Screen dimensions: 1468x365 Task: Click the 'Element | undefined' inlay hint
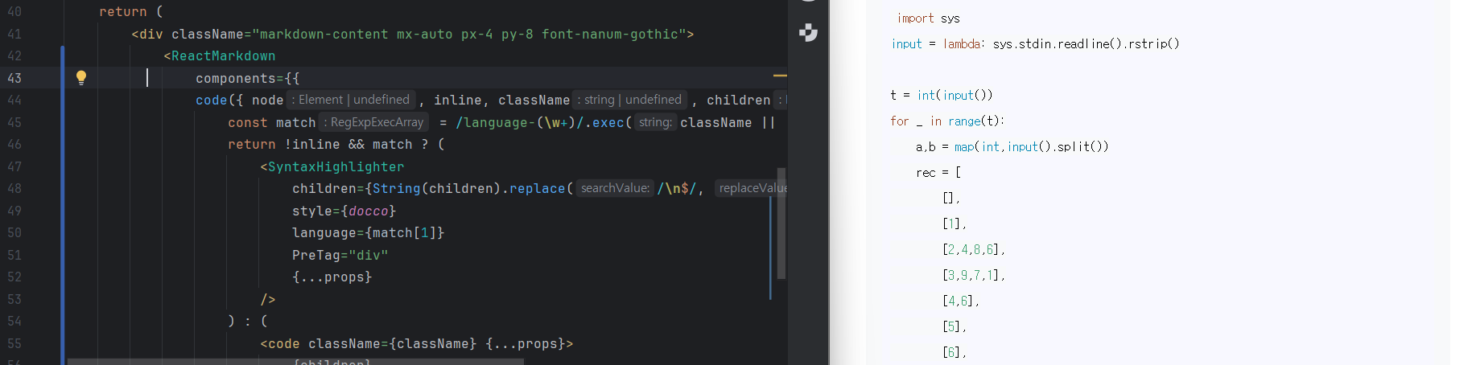tap(351, 100)
